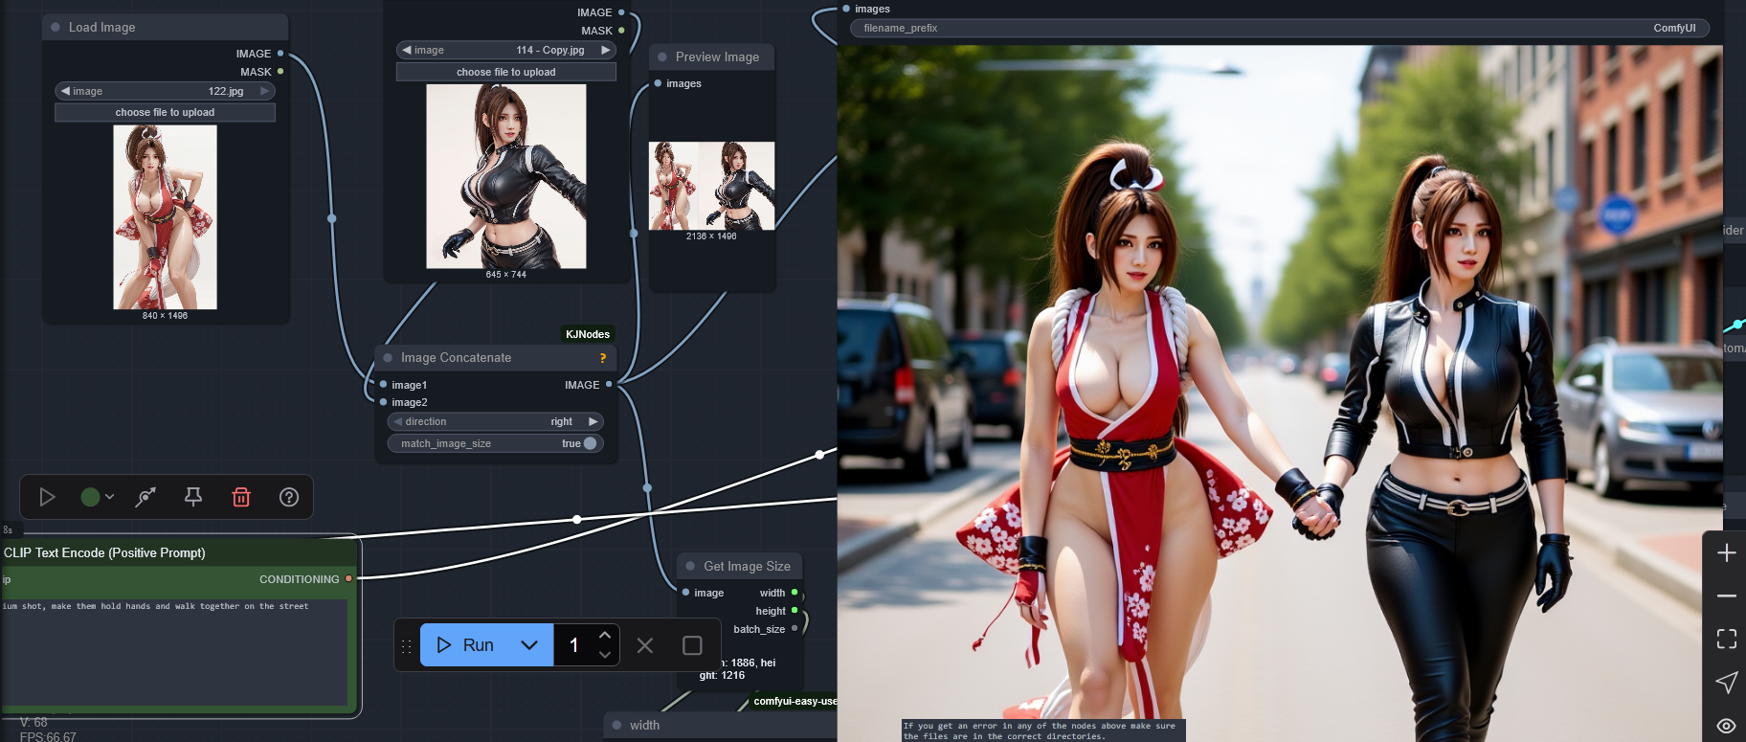The width and height of the screenshot is (1746, 742).
Task: Next image arrow on 114 - Copy.jpg
Action: [x=606, y=50]
